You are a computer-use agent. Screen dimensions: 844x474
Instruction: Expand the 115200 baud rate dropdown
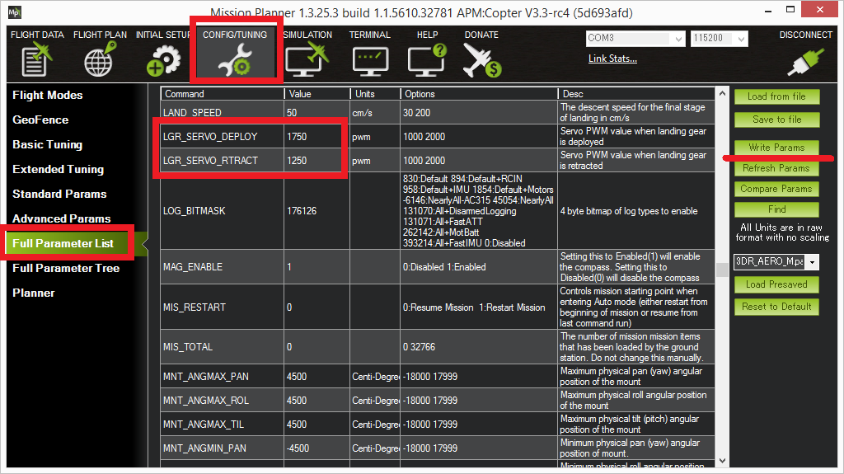click(741, 39)
